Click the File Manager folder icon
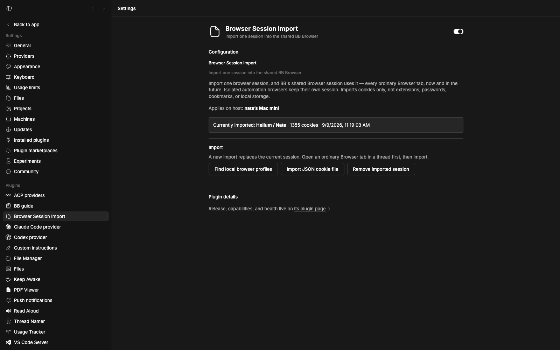560x350 pixels. point(8,258)
